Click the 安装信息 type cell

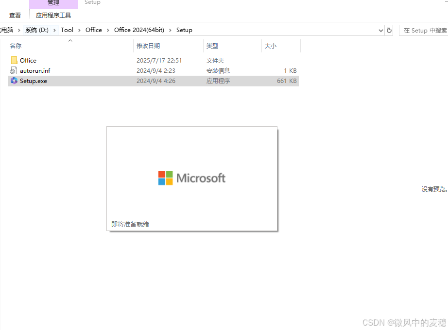(218, 71)
